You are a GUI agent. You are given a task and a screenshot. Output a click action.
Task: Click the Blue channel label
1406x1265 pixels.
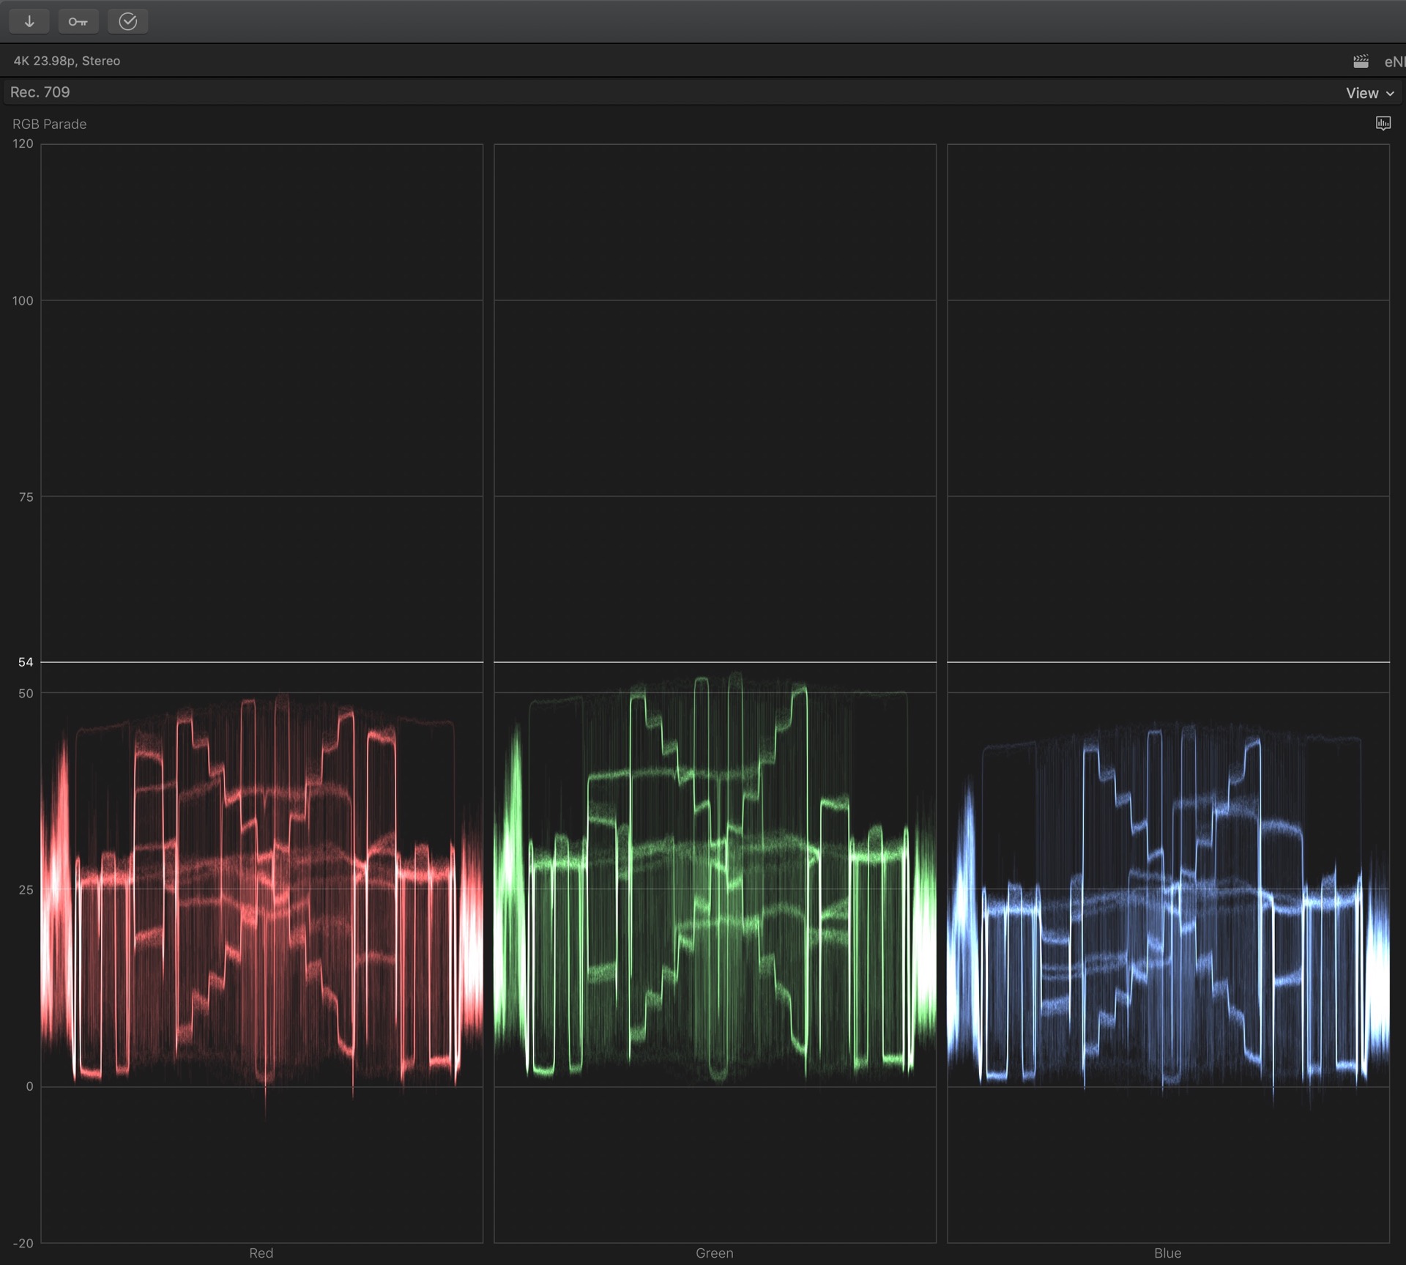point(1167,1253)
